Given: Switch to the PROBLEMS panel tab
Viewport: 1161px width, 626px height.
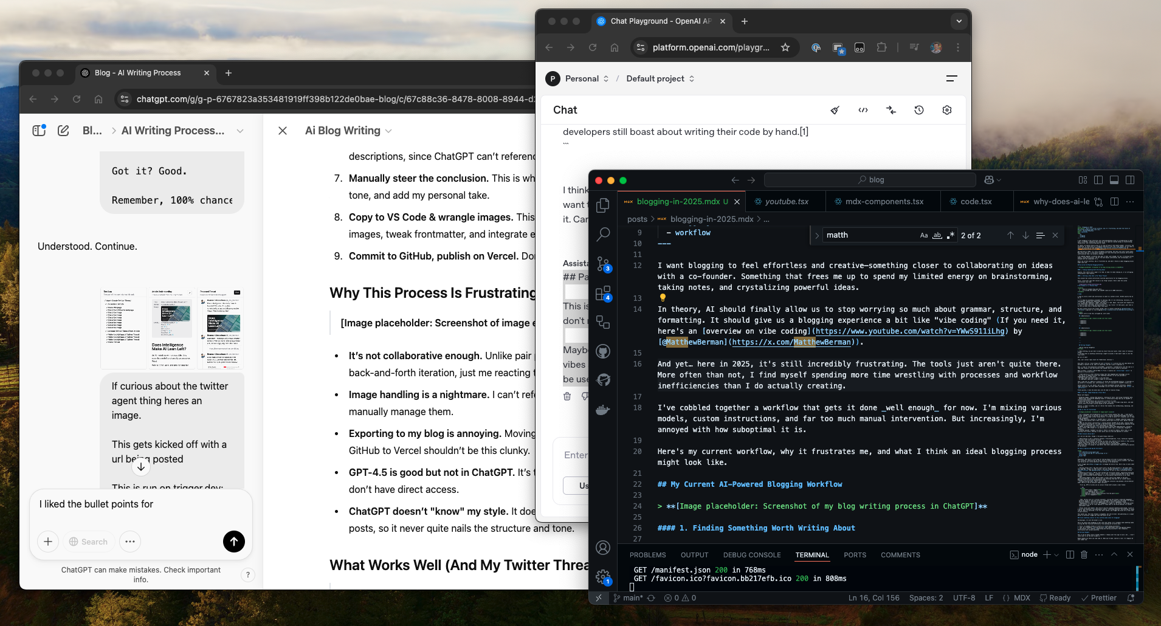Looking at the screenshot, I should click(x=647, y=555).
